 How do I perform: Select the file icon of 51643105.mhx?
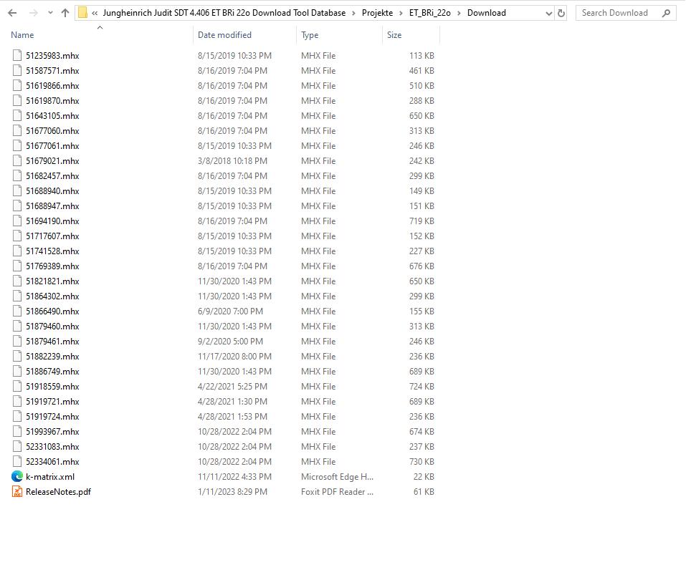tap(17, 115)
